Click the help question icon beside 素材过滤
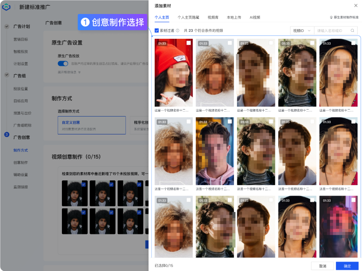Viewport: 362px width, 271px height. 178,31
